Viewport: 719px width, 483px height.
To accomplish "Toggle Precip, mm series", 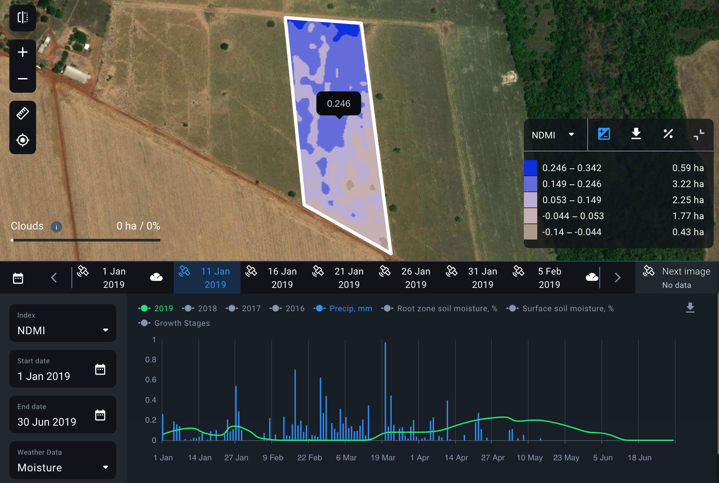I will [342, 308].
